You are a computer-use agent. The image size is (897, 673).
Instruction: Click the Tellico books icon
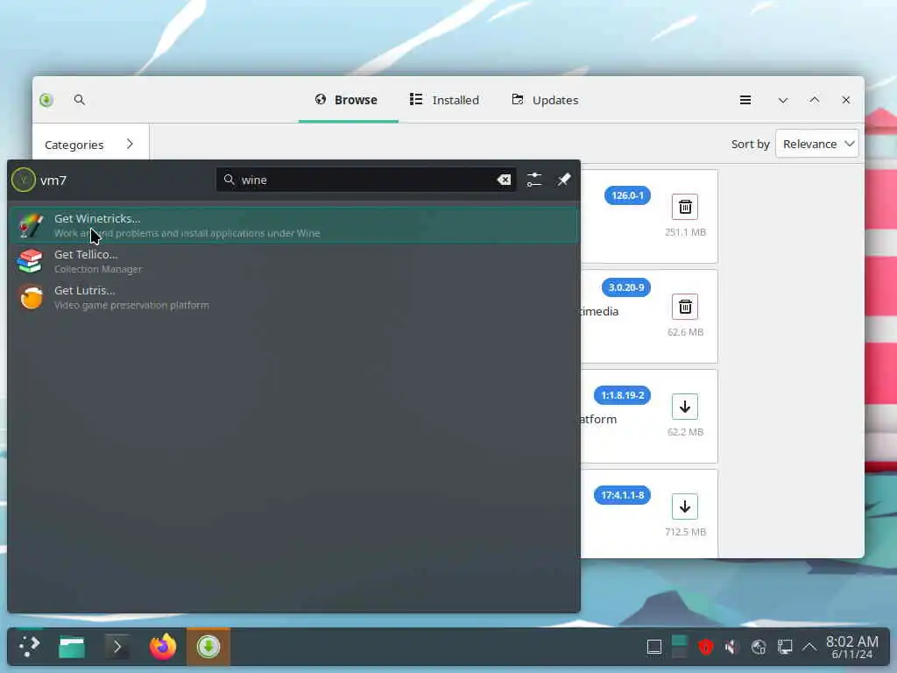pos(31,261)
